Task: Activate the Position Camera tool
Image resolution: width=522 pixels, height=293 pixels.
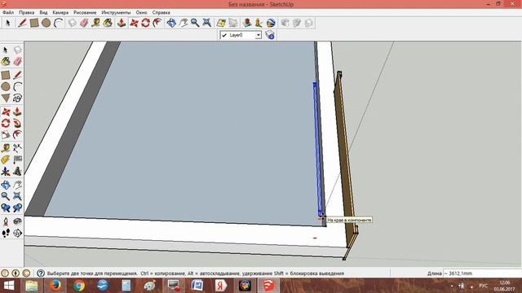Action: click(6, 221)
